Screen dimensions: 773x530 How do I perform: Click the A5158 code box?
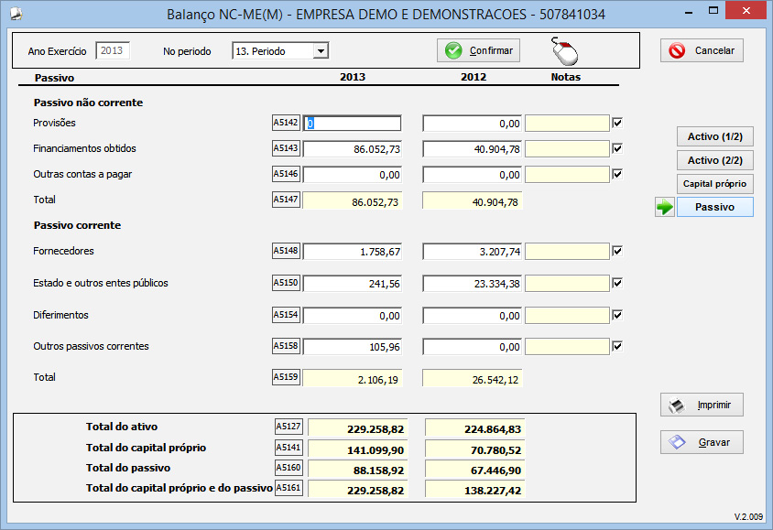[286, 346]
